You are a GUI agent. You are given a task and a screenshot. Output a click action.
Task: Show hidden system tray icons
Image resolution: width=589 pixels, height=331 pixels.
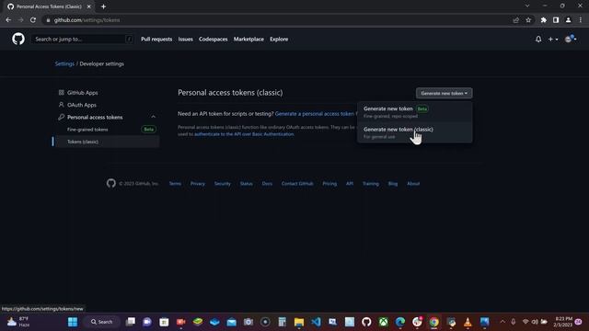coord(502,322)
